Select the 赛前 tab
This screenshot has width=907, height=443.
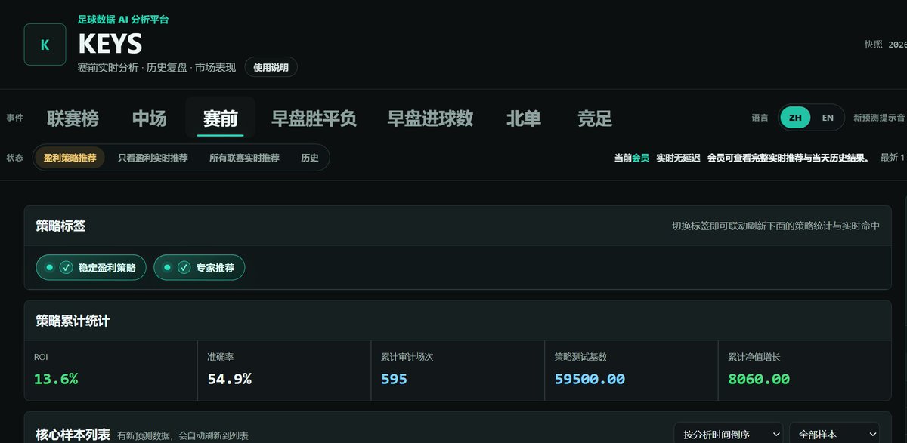(x=220, y=118)
